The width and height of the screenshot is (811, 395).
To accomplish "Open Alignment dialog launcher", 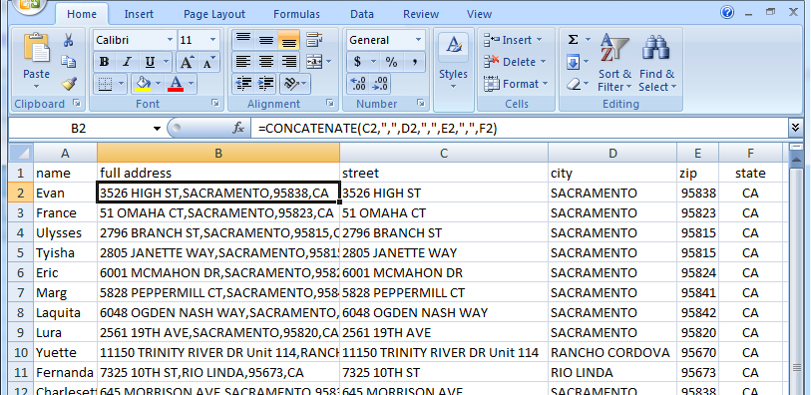I will pos(330,104).
